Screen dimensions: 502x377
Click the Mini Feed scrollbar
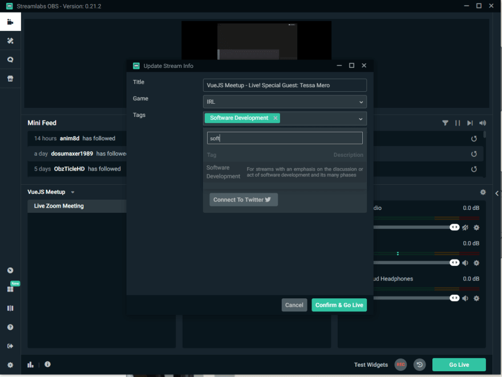[485, 135]
